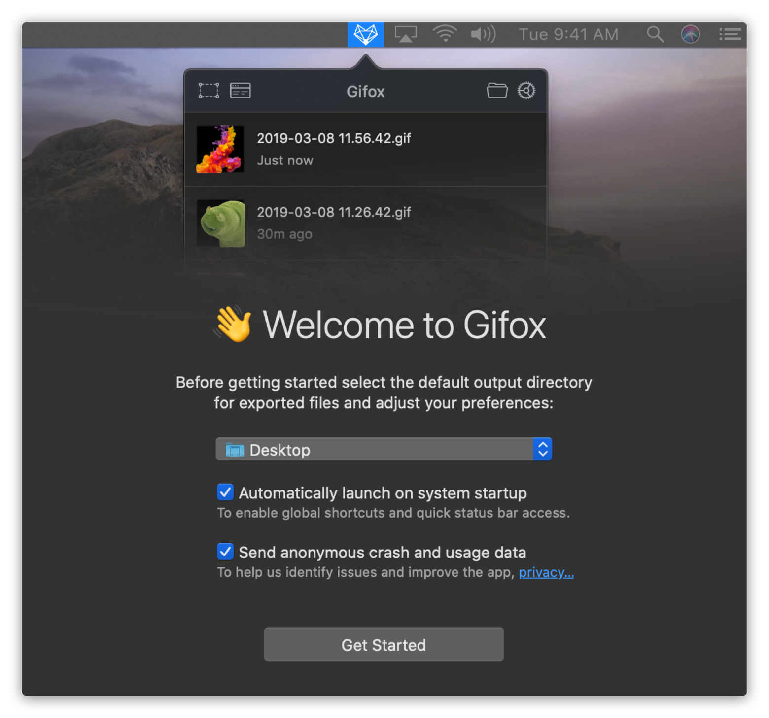Click the Gifox title in popover header
Viewport: 769px width, 718px height.
[365, 92]
